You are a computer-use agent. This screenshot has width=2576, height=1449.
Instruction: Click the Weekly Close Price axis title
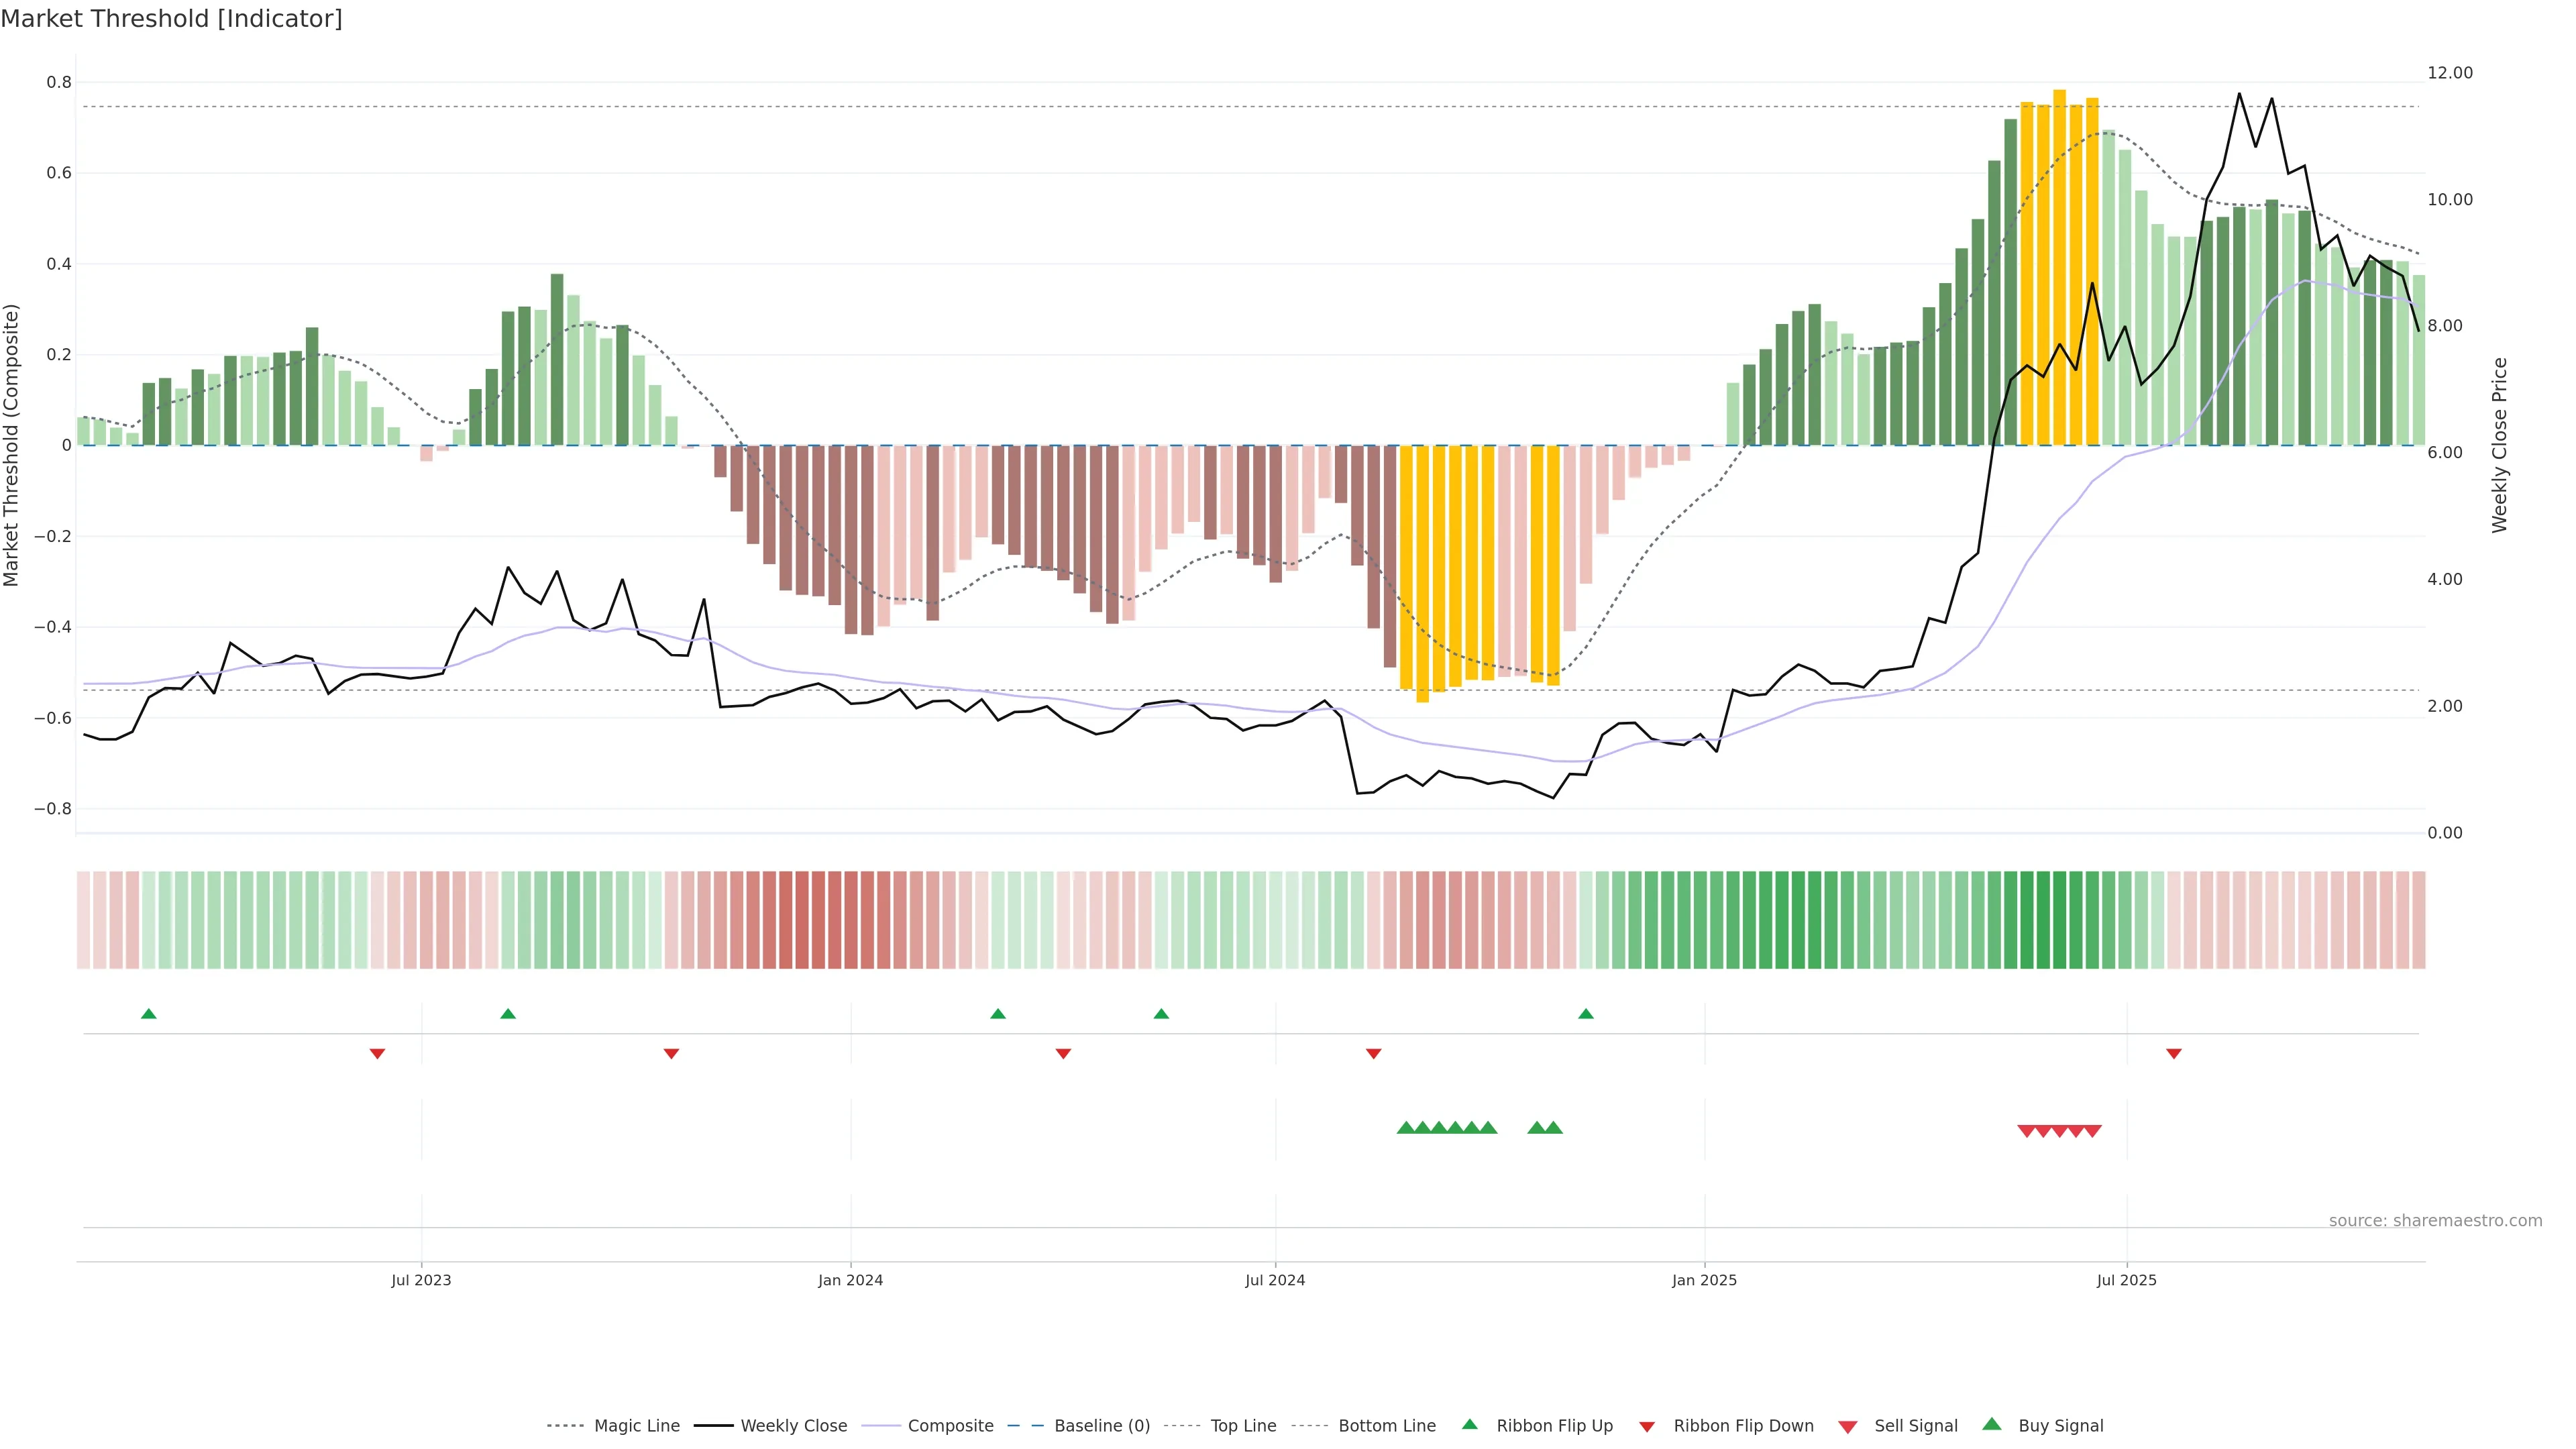(2500, 445)
